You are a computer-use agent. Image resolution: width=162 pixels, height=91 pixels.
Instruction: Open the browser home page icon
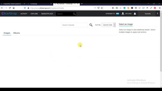(x=14, y=8)
